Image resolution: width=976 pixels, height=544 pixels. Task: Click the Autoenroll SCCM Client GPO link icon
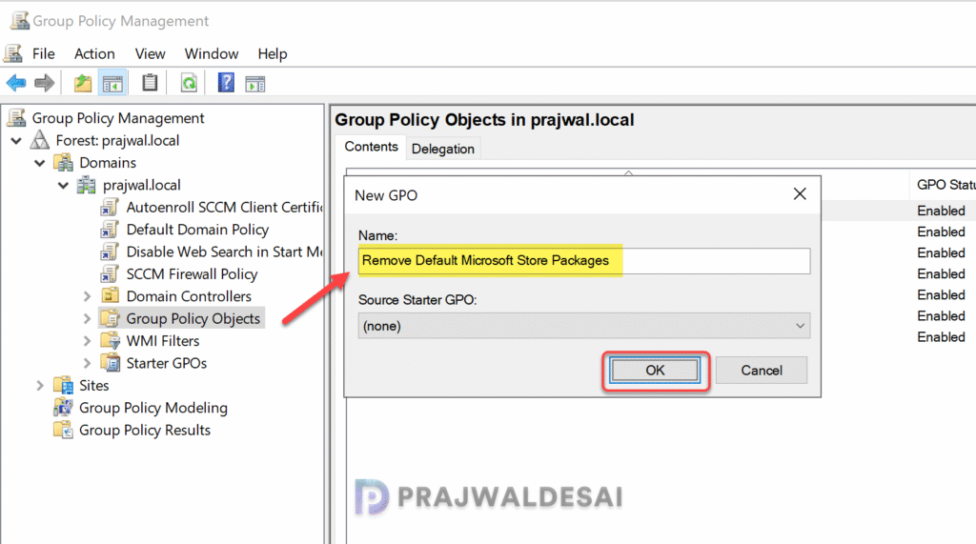pyautogui.click(x=110, y=208)
